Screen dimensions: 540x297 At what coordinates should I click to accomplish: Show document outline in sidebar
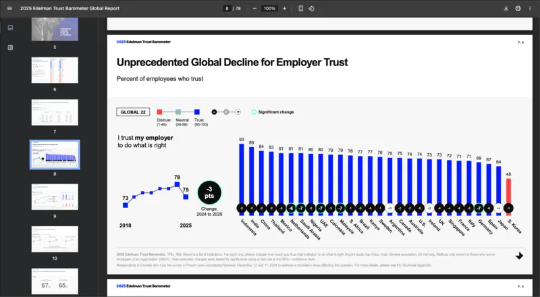point(10,47)
